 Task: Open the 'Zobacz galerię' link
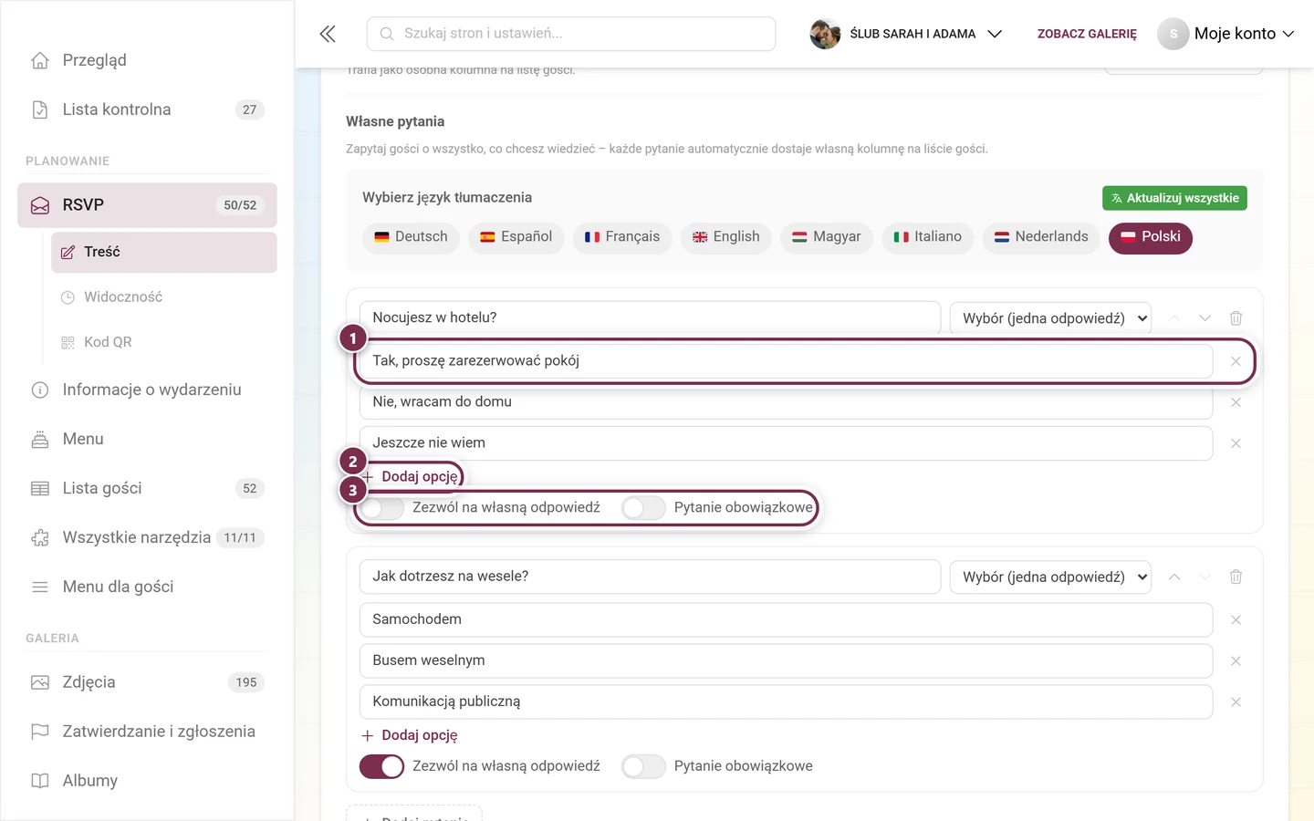click(1087, 34)
